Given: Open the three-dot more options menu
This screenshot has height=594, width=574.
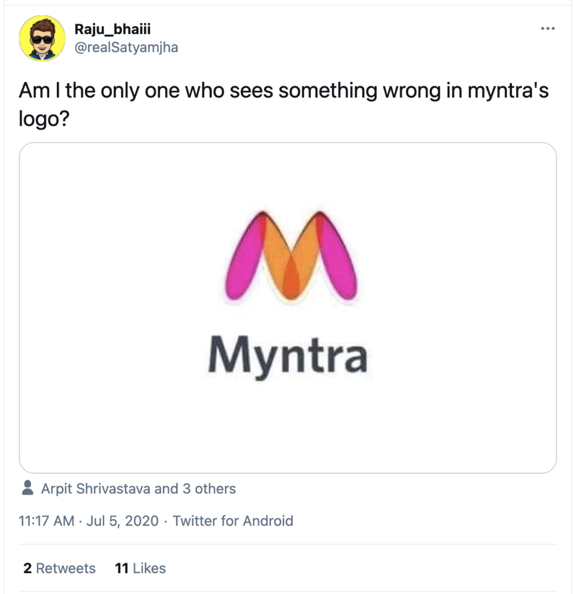Looking at the screenshot, I should point(547,28).
